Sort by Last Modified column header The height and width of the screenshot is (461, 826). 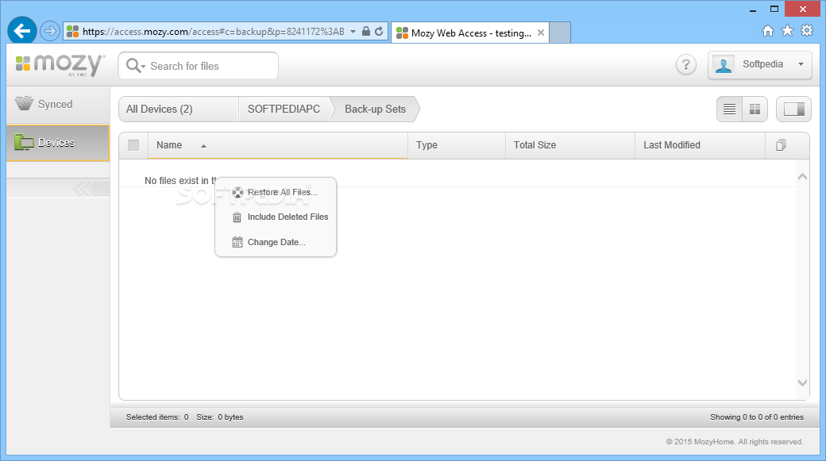(700, 145)
